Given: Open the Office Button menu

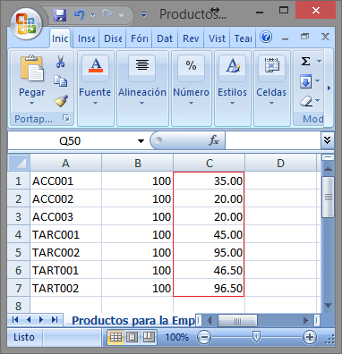Looking at the screenshot, I should pos(26,23).
